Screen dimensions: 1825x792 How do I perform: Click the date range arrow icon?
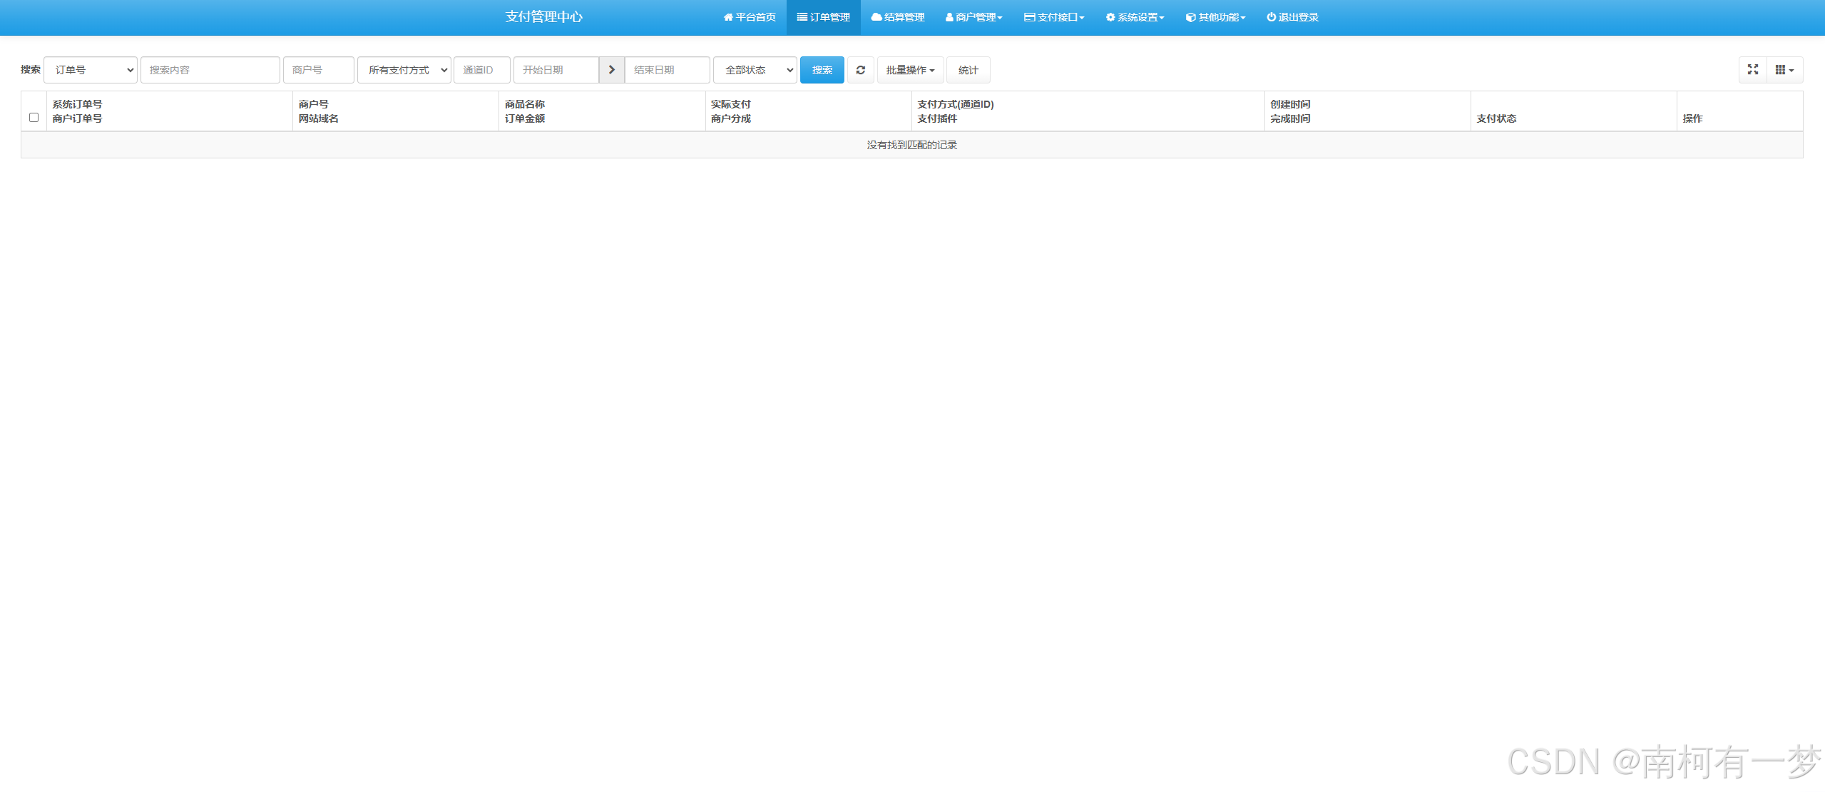611,70
